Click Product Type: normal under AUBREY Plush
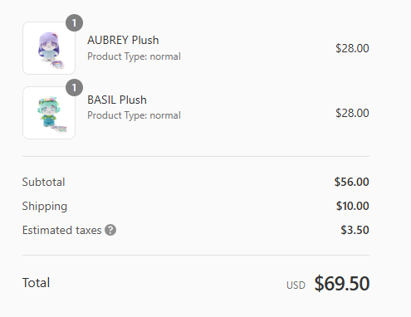The height and width of the screenshot is (317, 411). point(134,56)
